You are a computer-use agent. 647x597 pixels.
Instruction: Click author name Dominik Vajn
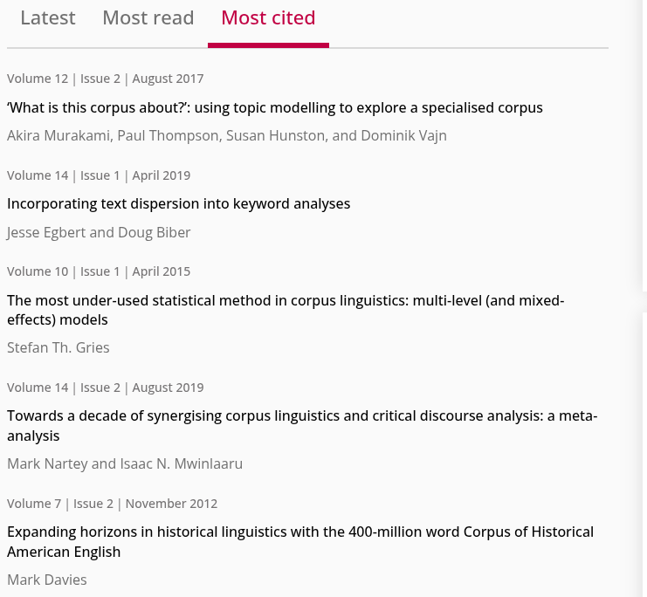403,135
